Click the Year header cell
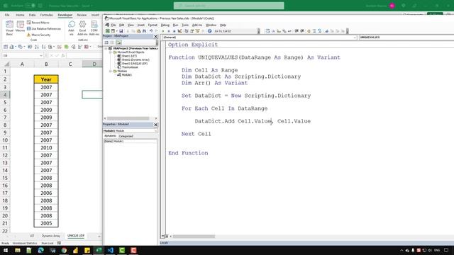This screenshot has height=255, width=454. pyautogui.click(x=46, y=79)
